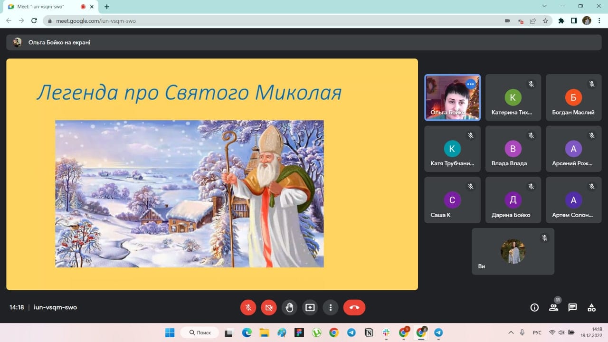Image resolution: width=608 pixels, height=342 pixels.
Task: Open the present screen option
Action: pos(310,307)
